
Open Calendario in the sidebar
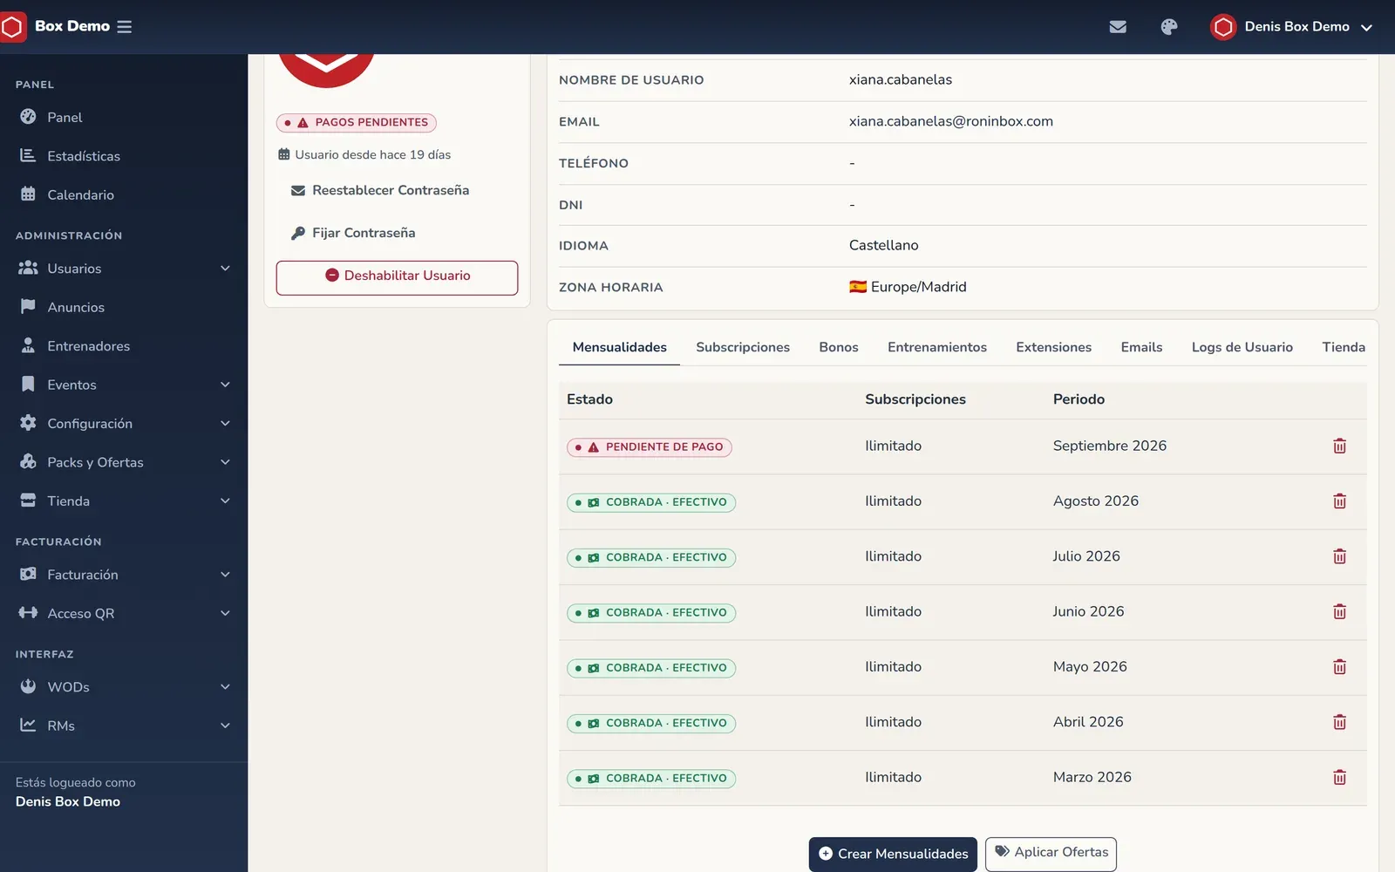(124, 194)
